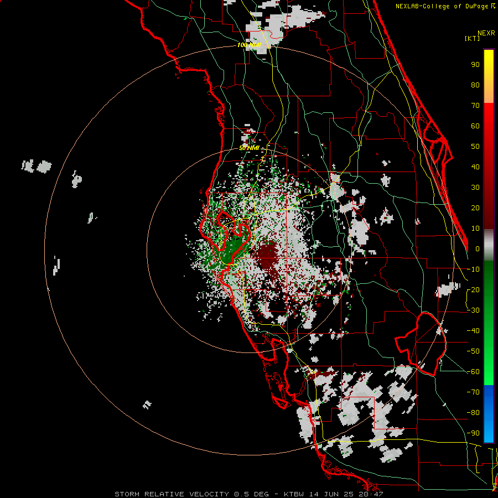The image size is (498, 498).
Task: Click the -90 value on velocity scale
Action: click(x=473, y=433)
